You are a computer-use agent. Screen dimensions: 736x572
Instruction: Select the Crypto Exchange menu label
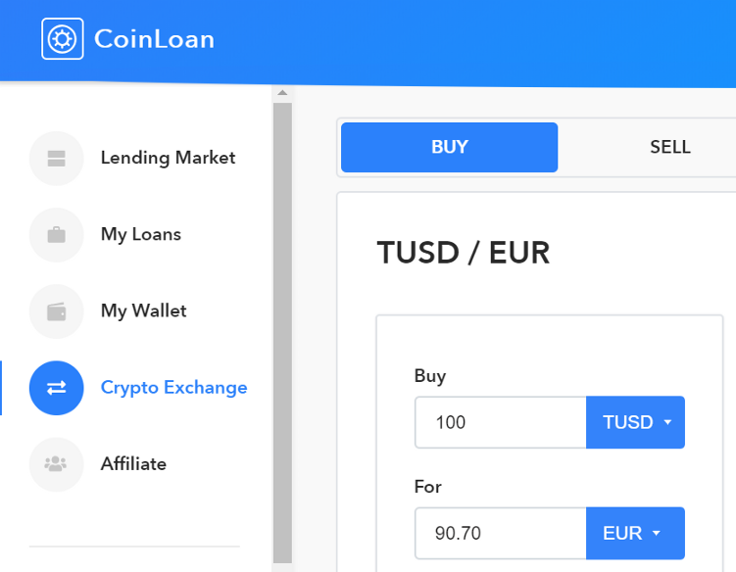[174, 388]
